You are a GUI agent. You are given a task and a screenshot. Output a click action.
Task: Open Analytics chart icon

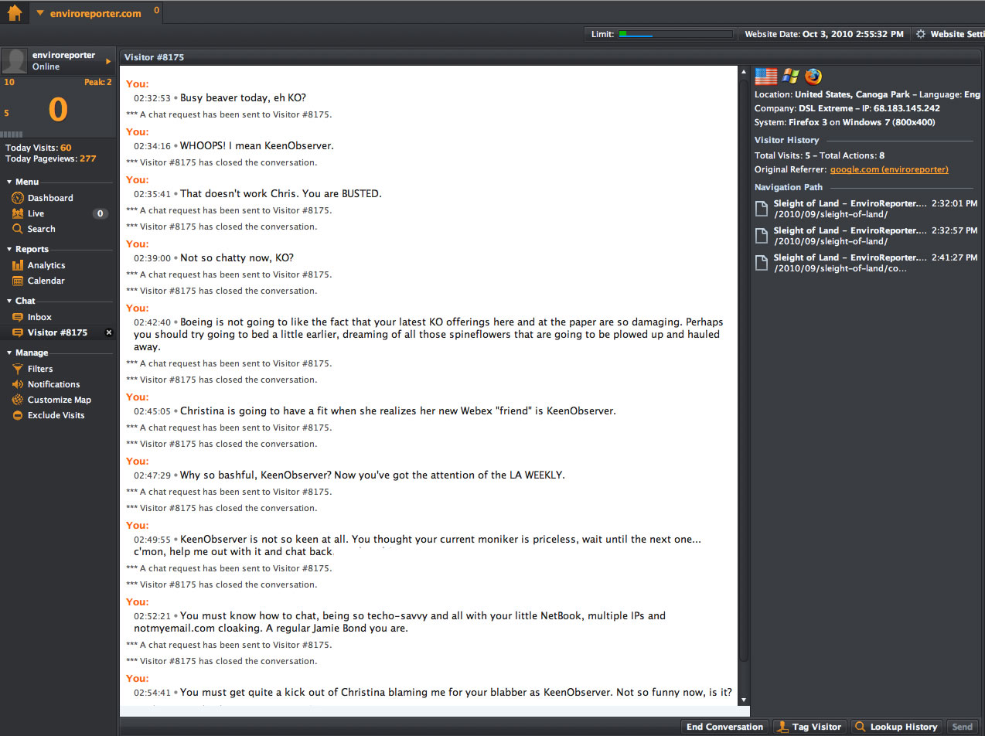[x=18, y=265]
